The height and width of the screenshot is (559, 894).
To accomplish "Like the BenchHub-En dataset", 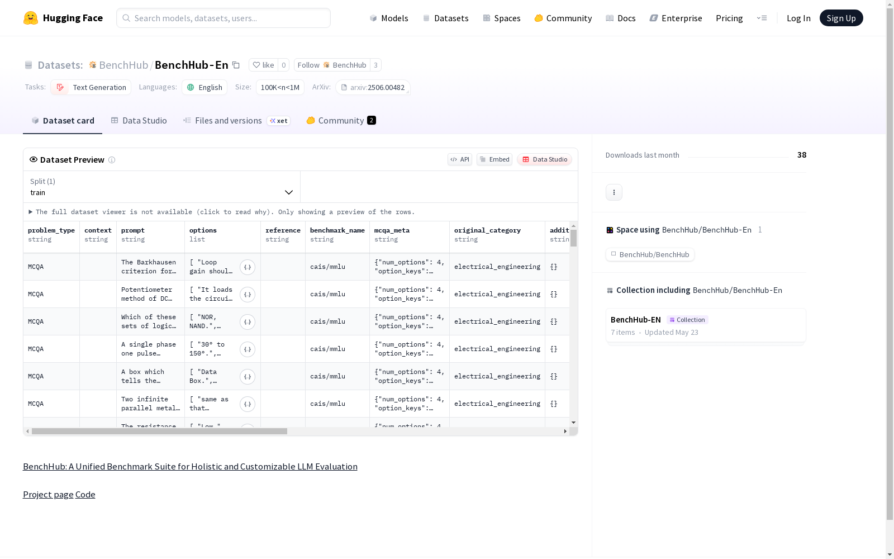I will coord(263,65).
